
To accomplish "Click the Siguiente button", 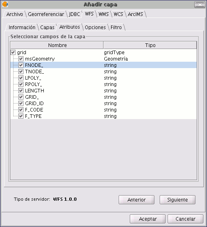I will [178, 200].
